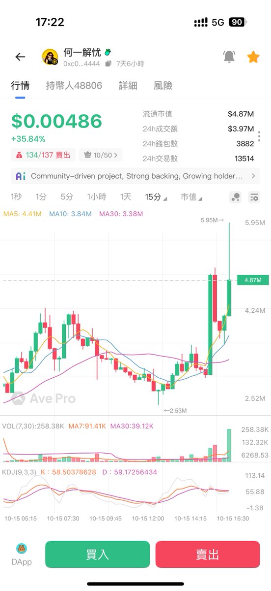Image resolution: width=271 pixels, height=591 pixels.
Task: Tap the 何一解忧 token name
Action: click(82, 52)
